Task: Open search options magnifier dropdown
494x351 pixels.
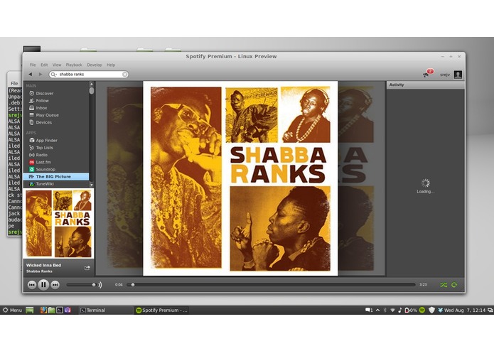Action: pos(53,75)
